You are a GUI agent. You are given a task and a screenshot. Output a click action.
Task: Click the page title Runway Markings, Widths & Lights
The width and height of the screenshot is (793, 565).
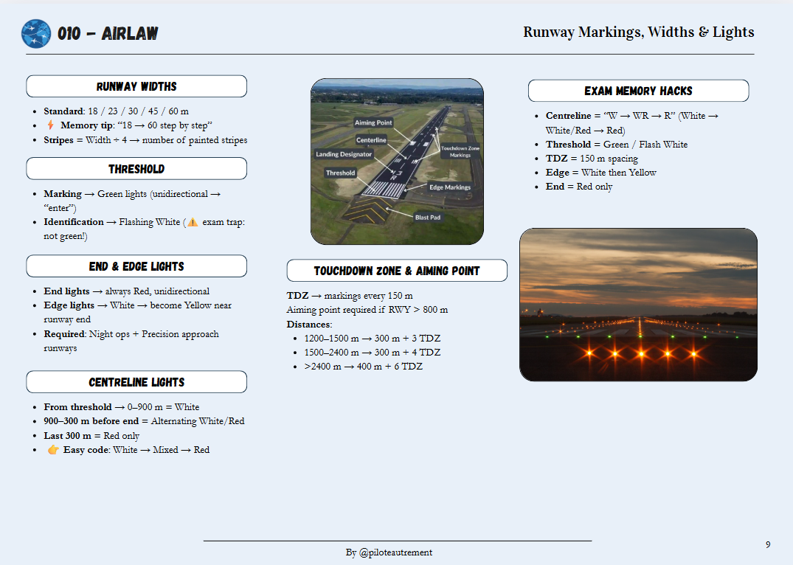pyautogui.click(x=638, y=32)
